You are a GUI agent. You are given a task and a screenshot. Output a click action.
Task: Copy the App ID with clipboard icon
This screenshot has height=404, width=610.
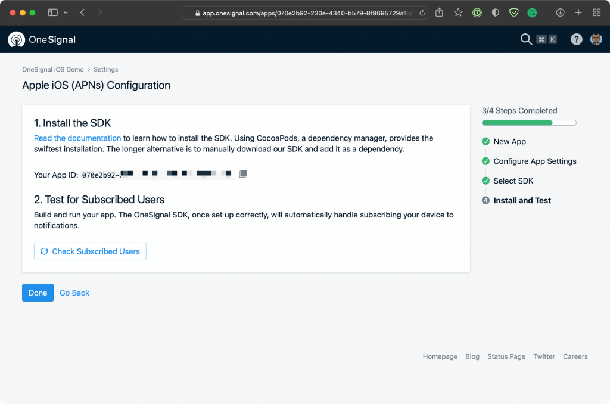243,173
